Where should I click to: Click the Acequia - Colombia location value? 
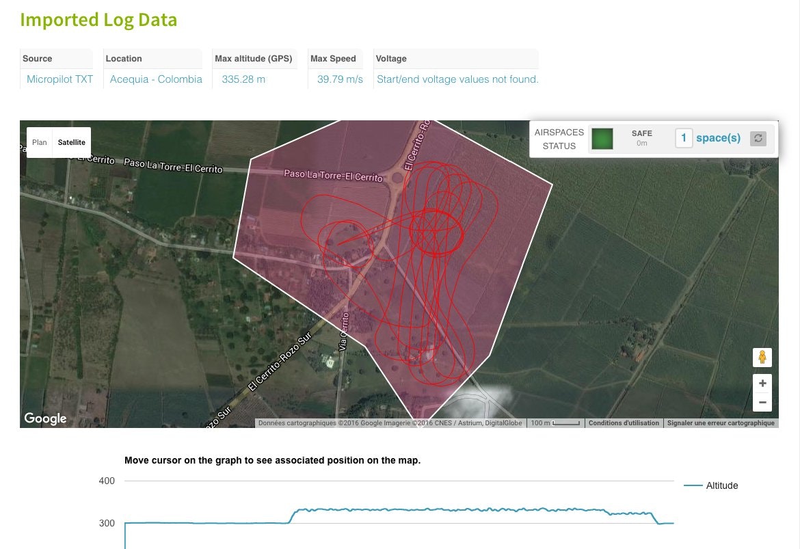pos(156,79)
